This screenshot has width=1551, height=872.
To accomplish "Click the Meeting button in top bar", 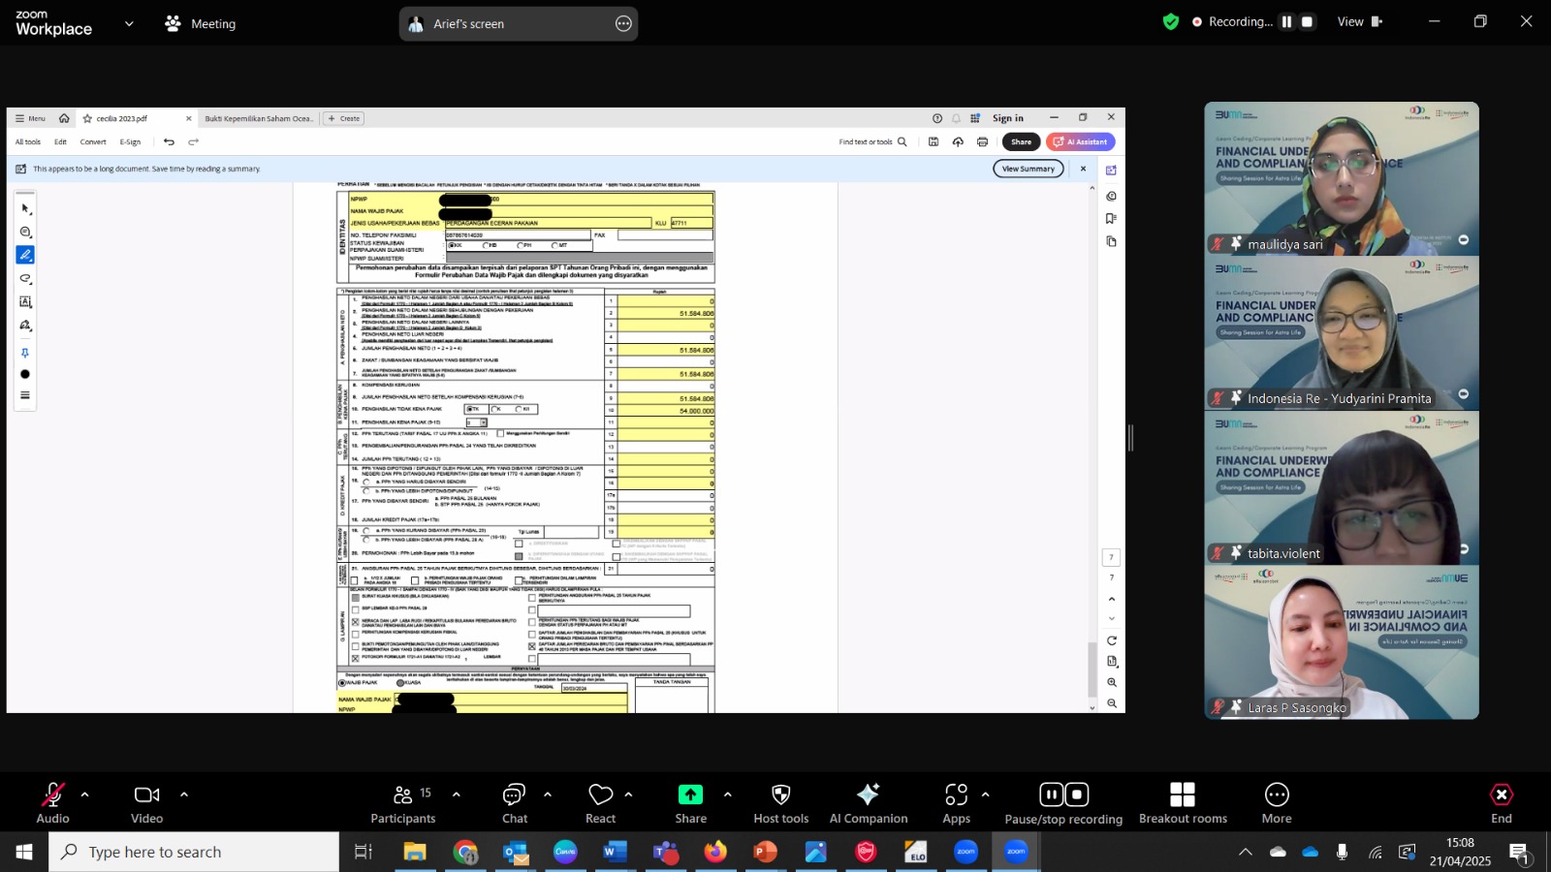I will pyautogui.click(x=201, y=23).
